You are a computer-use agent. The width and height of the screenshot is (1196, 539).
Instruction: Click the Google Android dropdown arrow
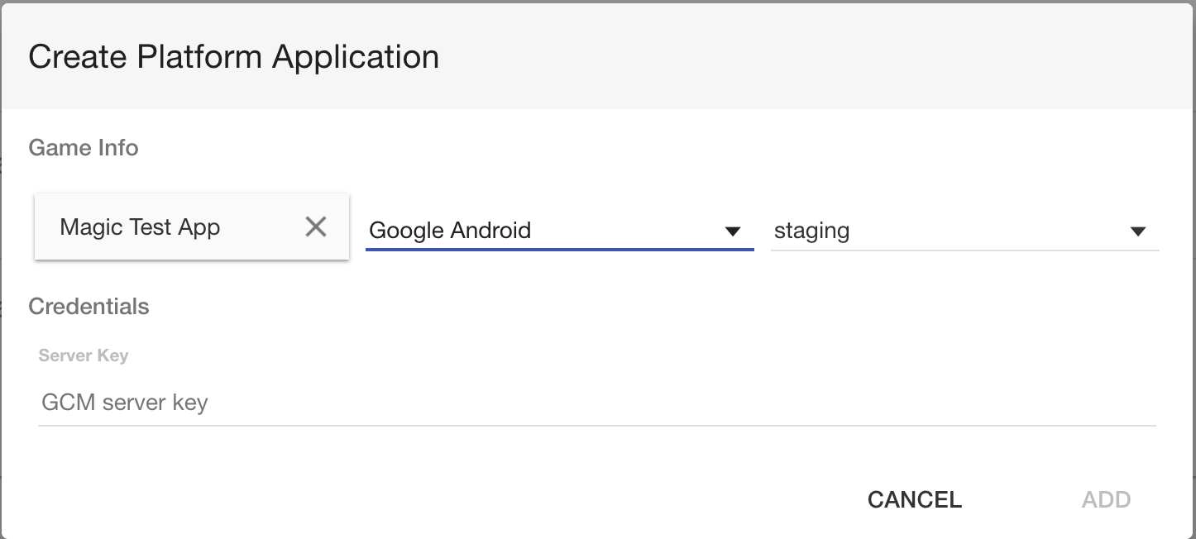point(732,231)
